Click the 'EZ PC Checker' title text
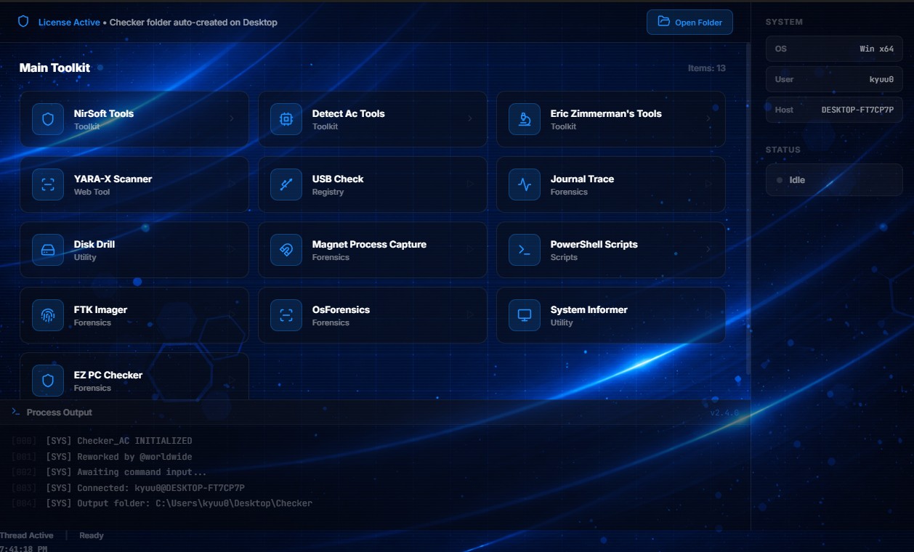Viewport: 914px width, 552px height. tap(108, 375)
